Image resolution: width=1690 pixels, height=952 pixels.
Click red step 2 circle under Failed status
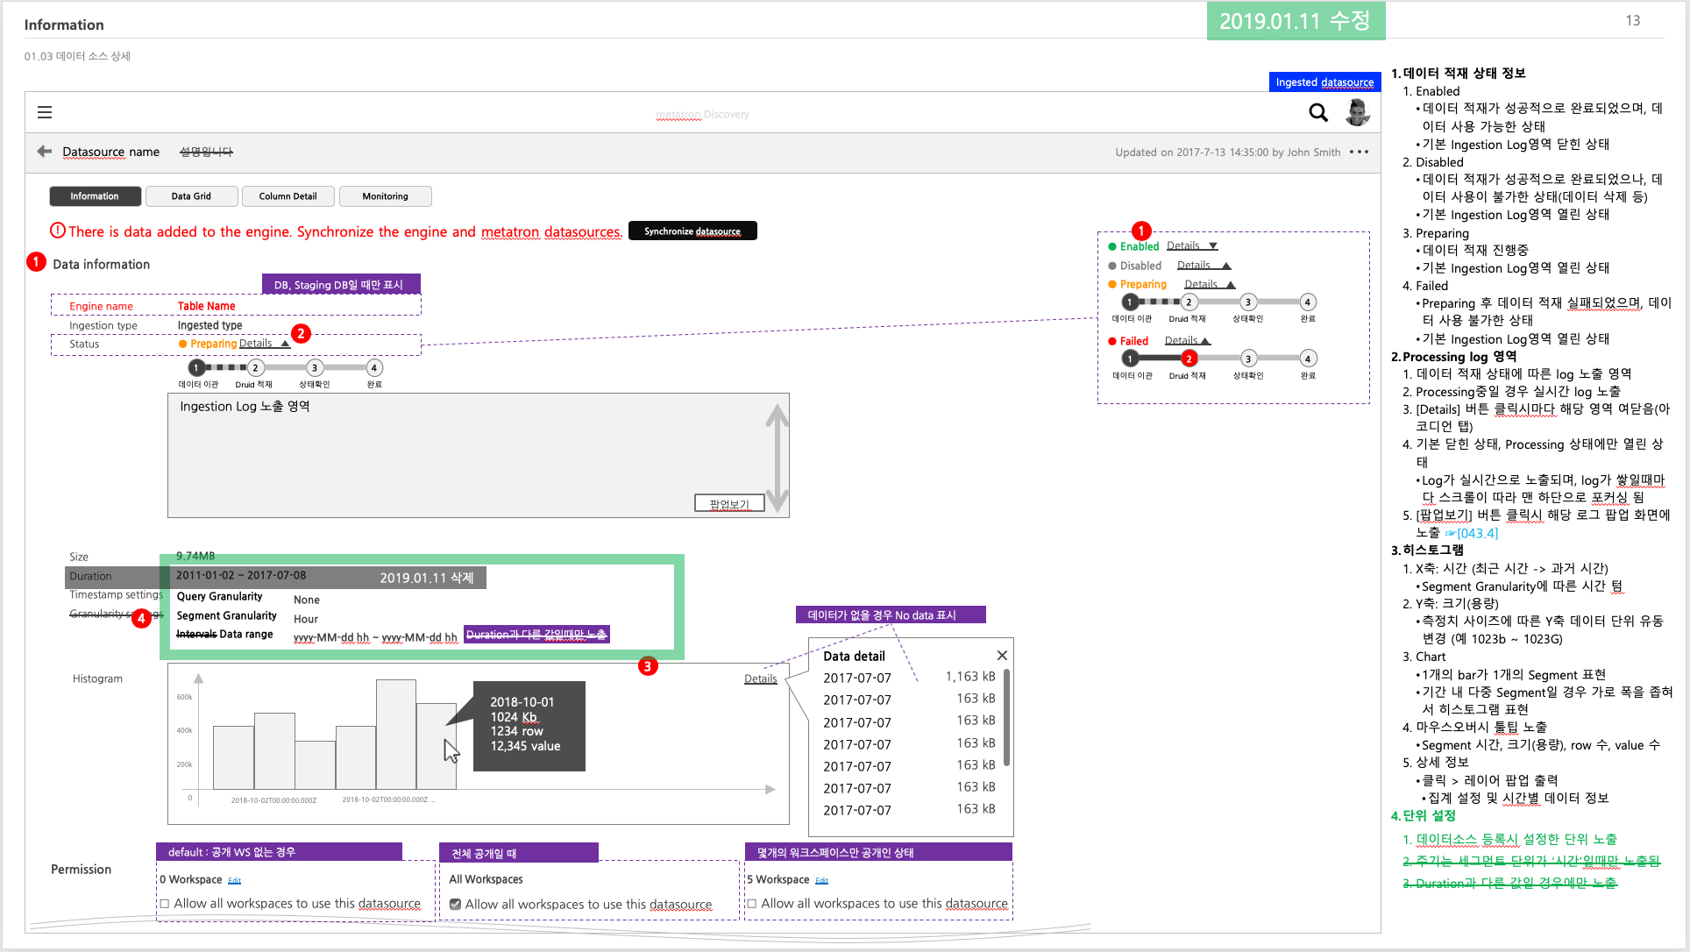click(1189, 359)
